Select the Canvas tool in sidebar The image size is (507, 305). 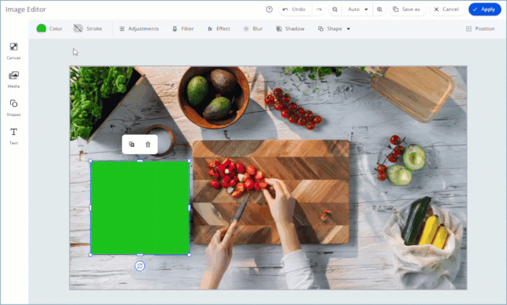click(14, 51)
